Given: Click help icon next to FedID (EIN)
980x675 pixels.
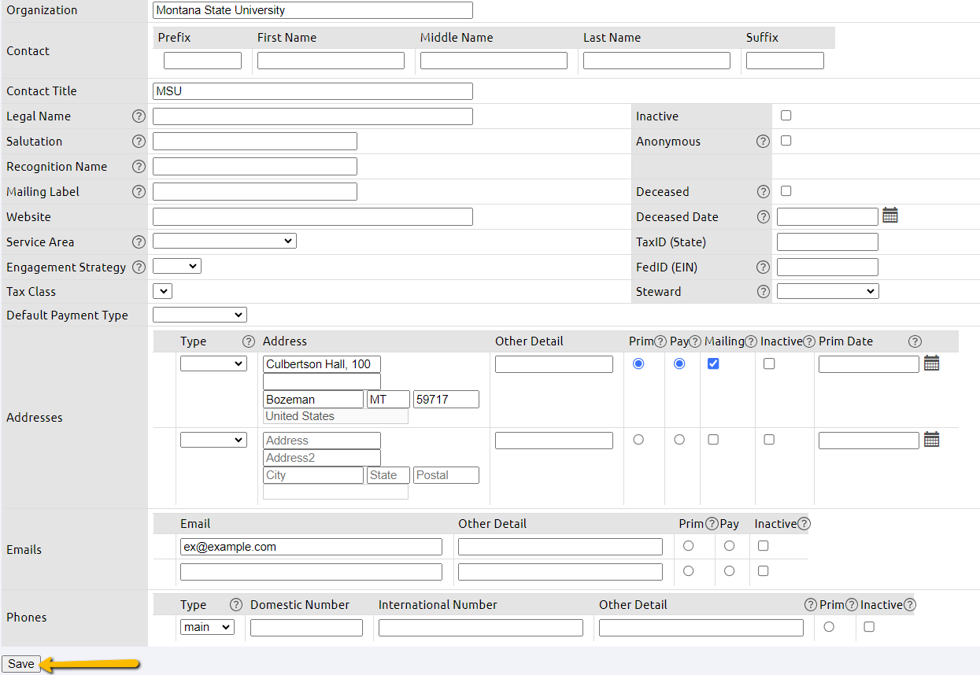Looking at the screenshot, I should [763, 267].
